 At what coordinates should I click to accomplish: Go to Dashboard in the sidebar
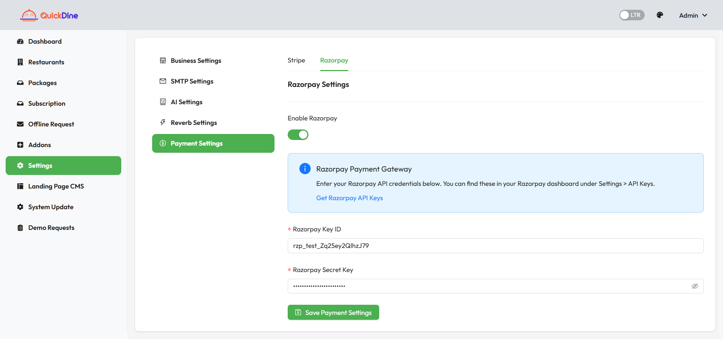click(63, 41)
